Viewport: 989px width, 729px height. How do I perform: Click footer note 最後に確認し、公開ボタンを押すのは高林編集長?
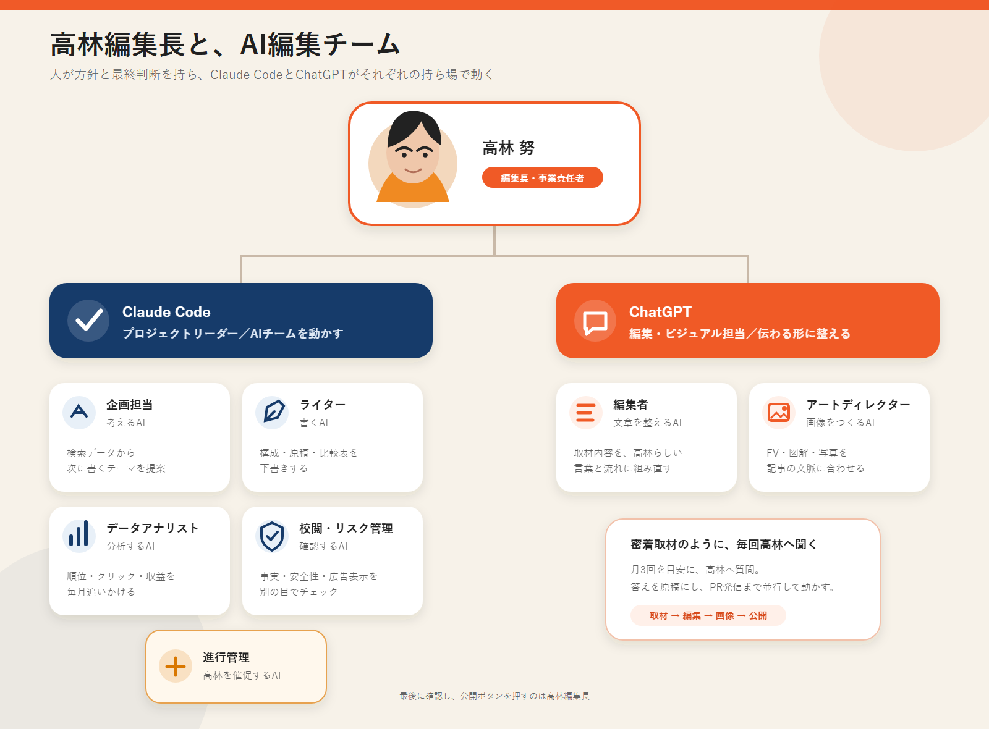click(x=494, y=696)
